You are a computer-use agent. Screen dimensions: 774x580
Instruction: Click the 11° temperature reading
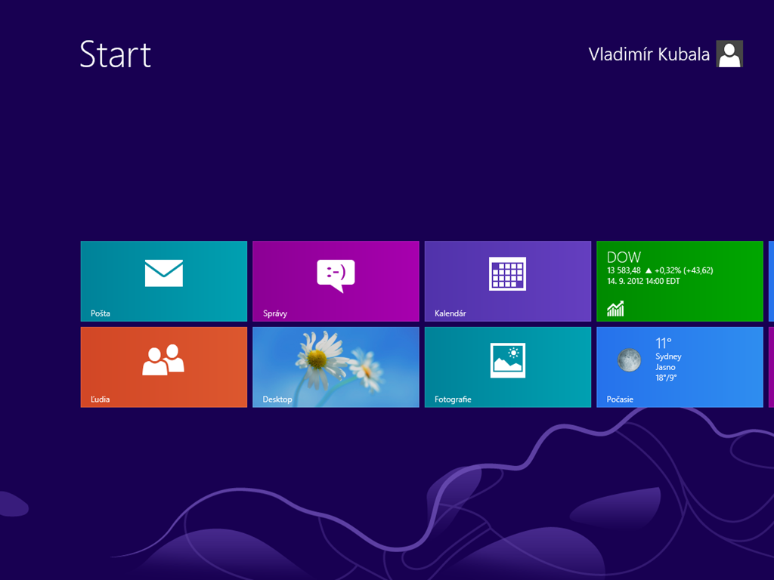664,343
